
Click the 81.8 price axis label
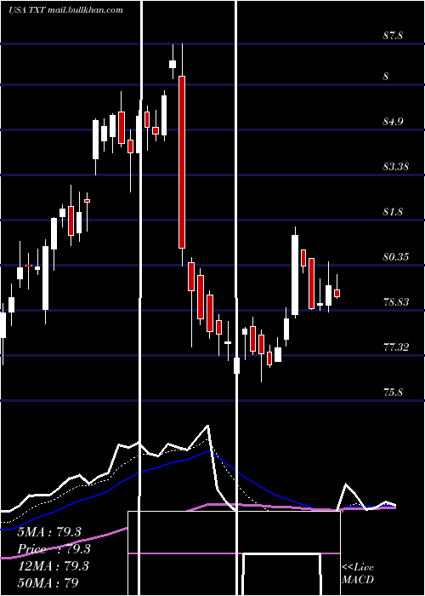[393, 212]
